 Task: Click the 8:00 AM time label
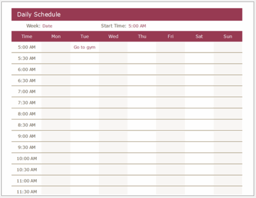[x=27, y=114]
